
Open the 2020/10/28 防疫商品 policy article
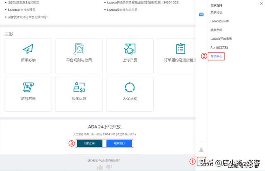(x=143, y=2)
